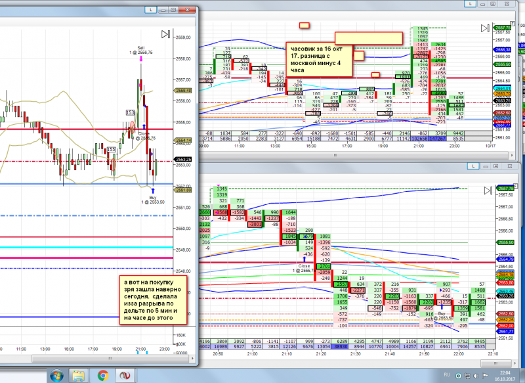Click the volume speaker icon in system tray

click(x=476, y=376)
